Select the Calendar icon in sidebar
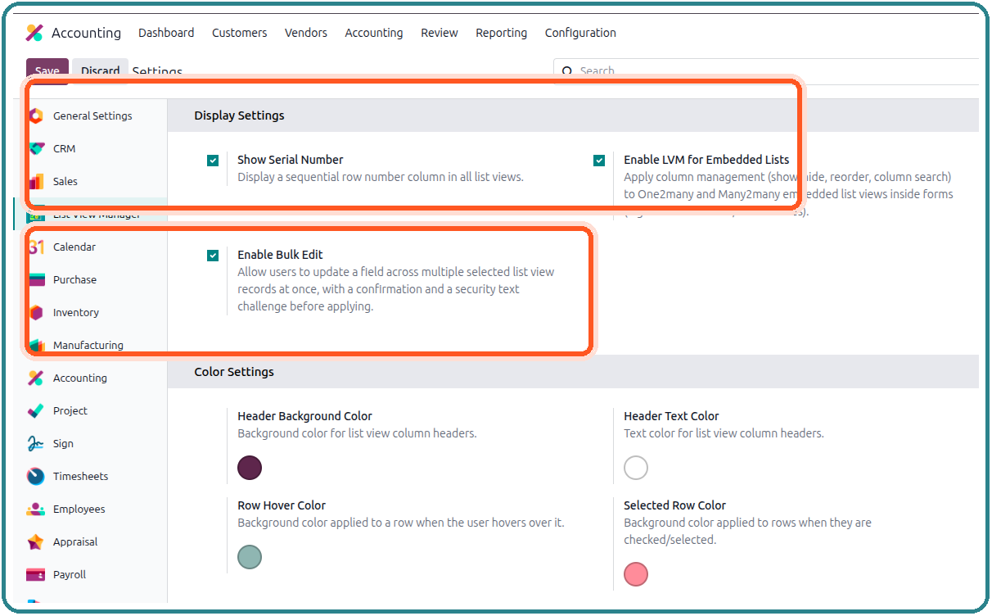The height and width of the screenshot is (616, 992). click(x=36, y=247)
